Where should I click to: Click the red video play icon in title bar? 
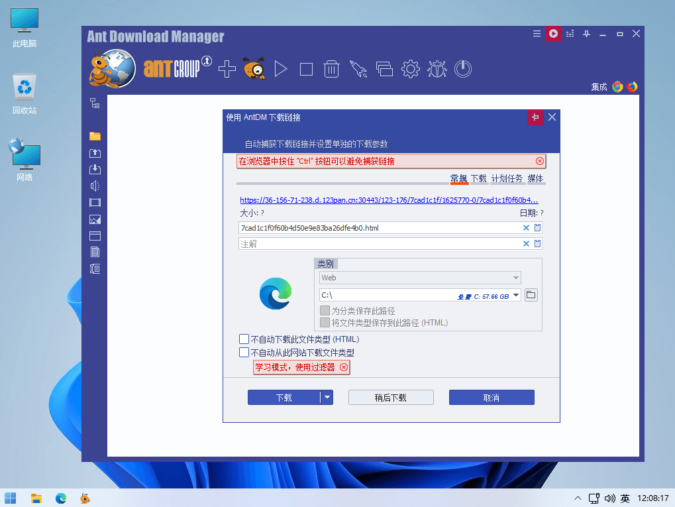point(553,34)
